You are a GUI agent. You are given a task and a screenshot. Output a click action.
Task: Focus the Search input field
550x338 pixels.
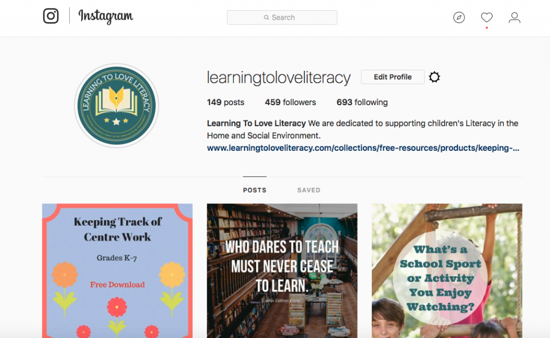pyautogui.click(x=282, y=18)
